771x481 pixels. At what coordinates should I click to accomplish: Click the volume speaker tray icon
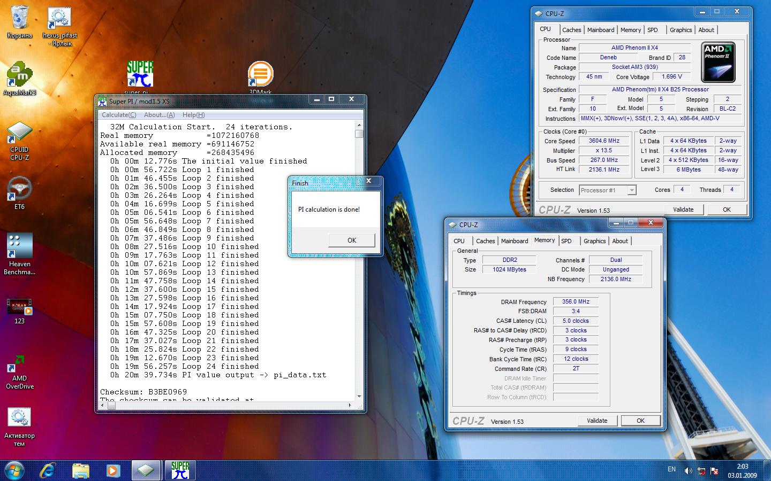coord(688,471)
